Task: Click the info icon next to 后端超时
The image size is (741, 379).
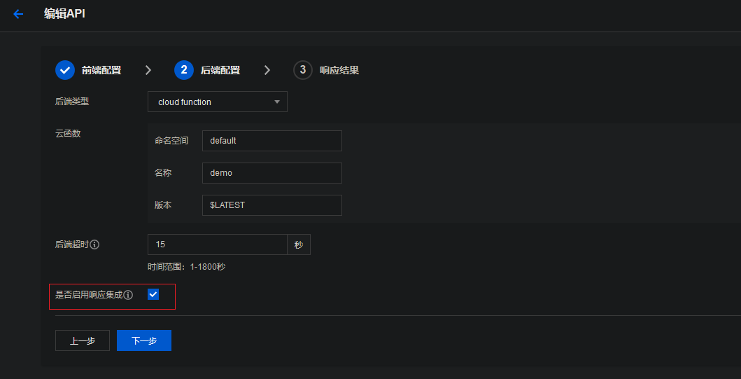Action: 94,244
